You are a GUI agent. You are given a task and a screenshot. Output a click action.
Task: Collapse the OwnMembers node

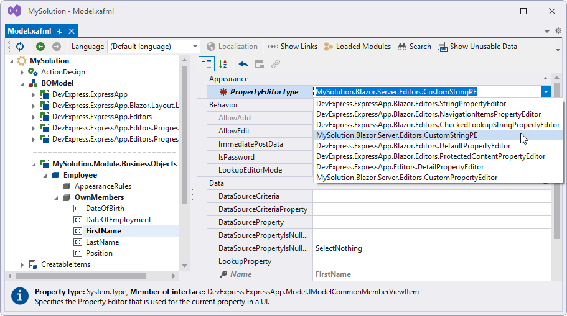point(56,198)
